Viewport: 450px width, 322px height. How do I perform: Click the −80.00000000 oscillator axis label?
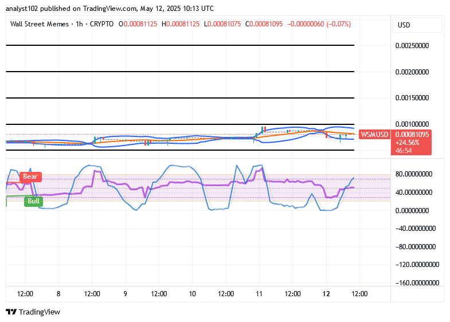click(x=416, y=247)
